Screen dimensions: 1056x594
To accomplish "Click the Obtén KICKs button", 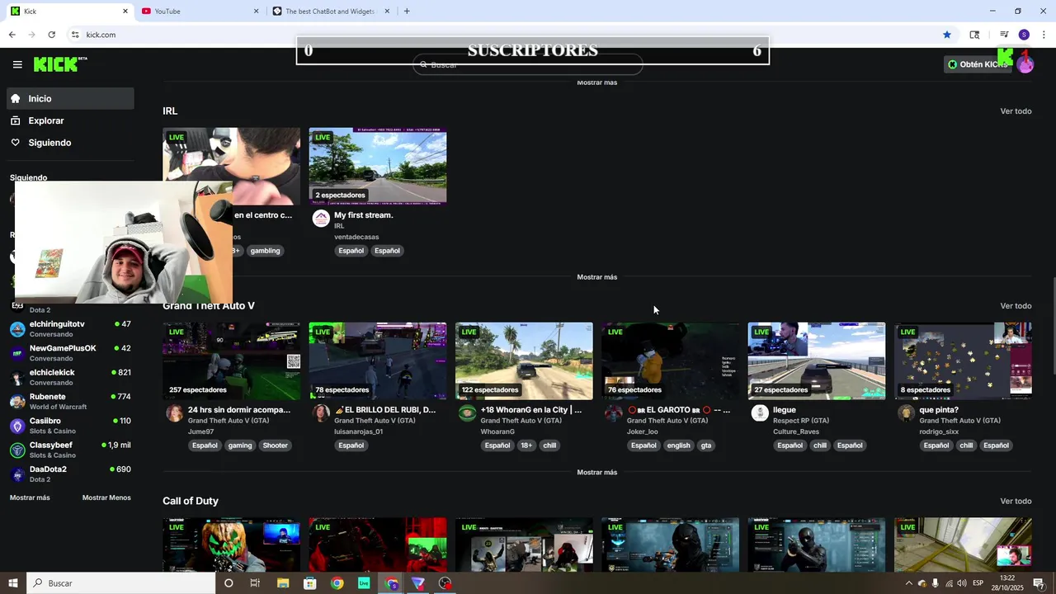I will point(978,64).
